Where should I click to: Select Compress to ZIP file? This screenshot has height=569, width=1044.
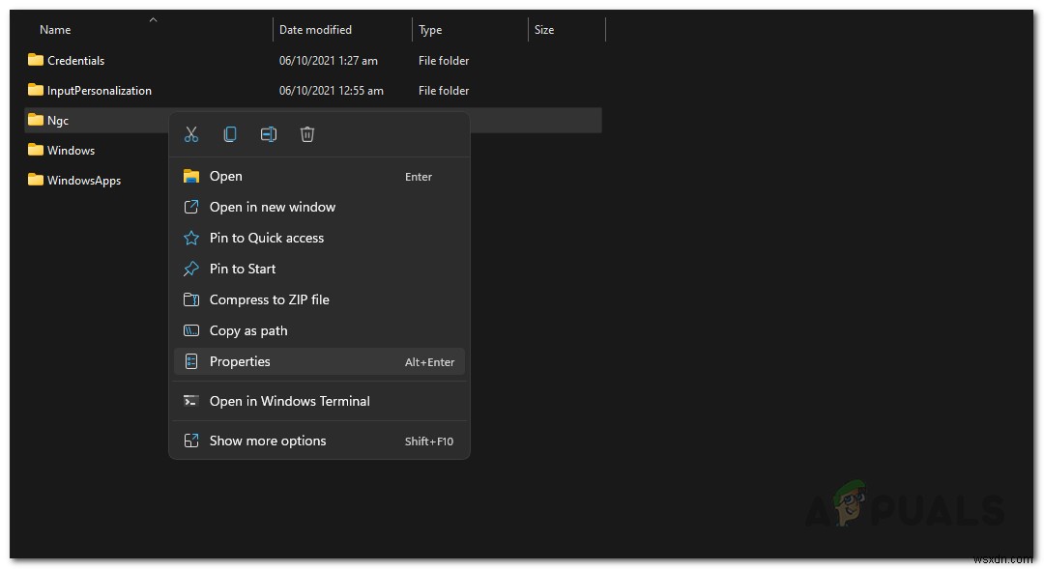tap(319, 299)
